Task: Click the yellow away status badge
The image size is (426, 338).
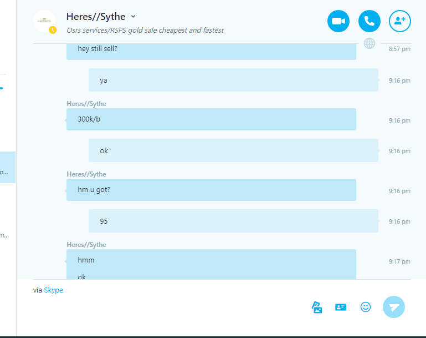Action: 53,30
